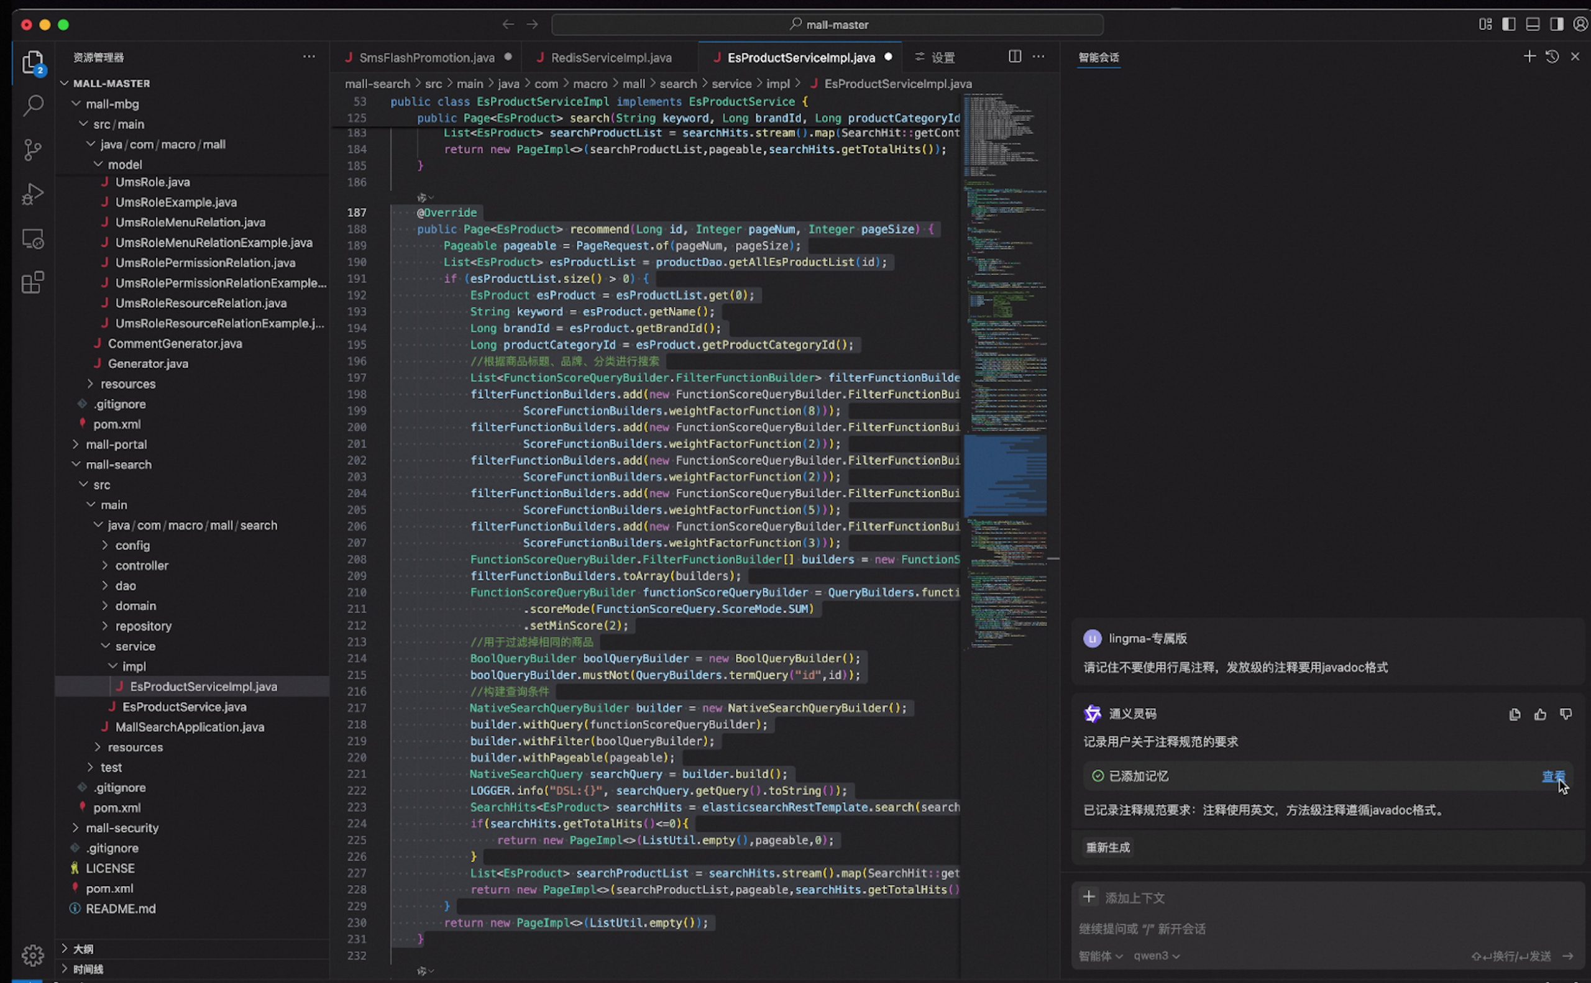Image resolution: width=1591 pixels, height=983 pixels.
Task: Switch to RedisServiceImpl.java tab
Action: (610, 58)
